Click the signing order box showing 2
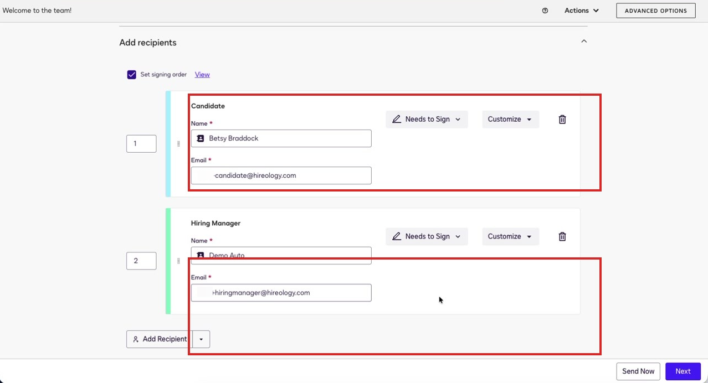Image resolution: width=708 pixels, height=383 pixels. point(141,261)
